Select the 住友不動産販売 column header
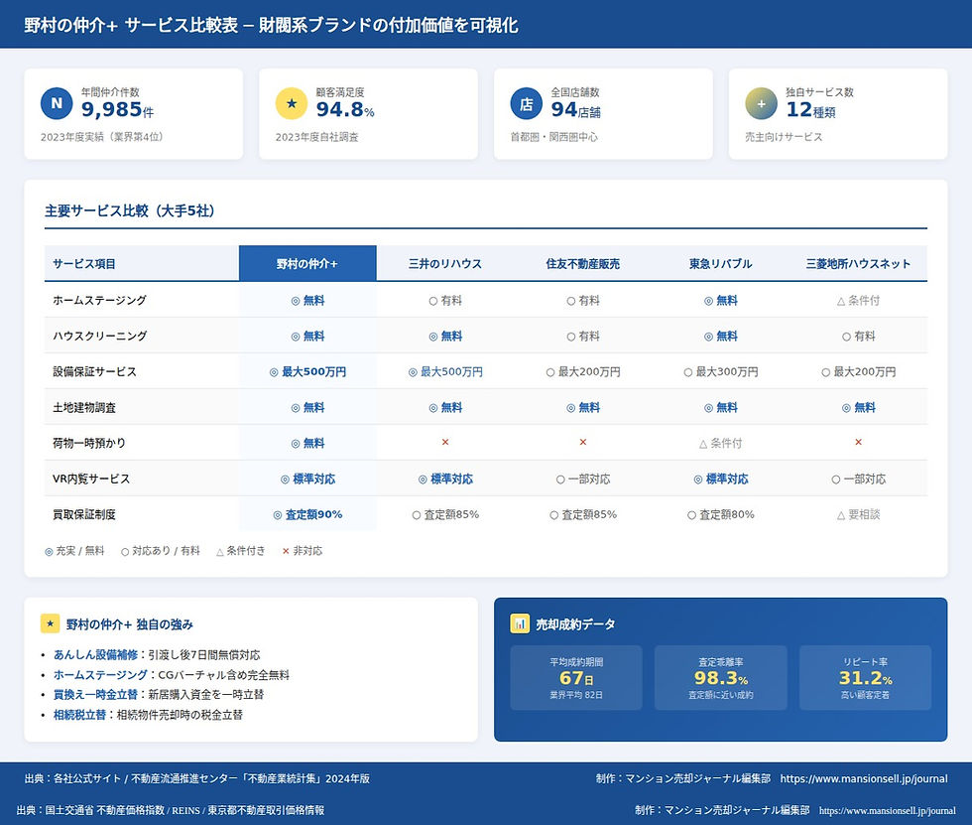The image size is (972, 825). pyautogui.click(x=583, y=264)
